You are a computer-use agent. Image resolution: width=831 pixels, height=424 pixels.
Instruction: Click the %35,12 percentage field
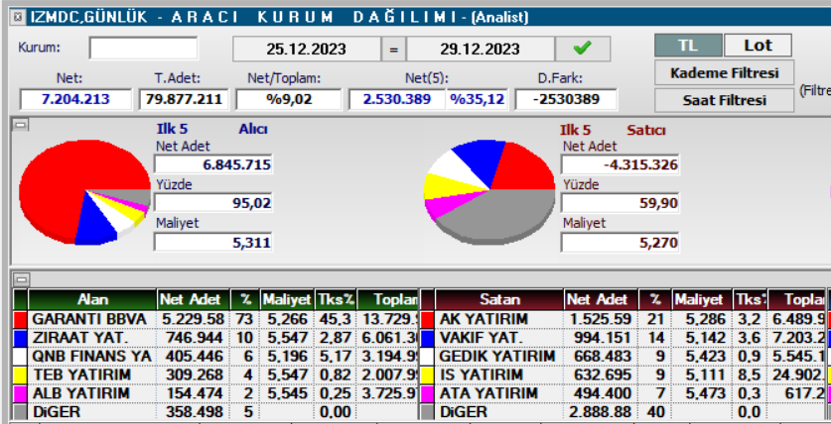pyautogui.click(x=477, y=99)
